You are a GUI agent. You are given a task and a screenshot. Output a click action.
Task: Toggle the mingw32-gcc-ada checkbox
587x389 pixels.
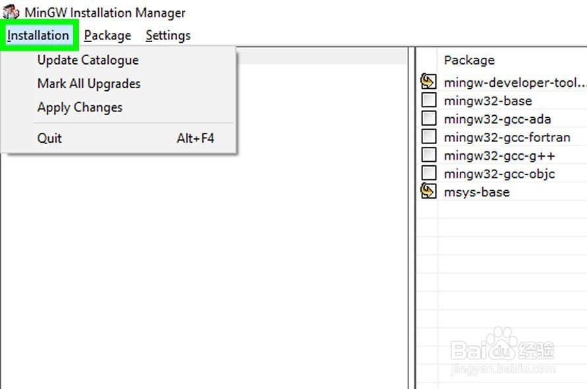pyautogui.click(x=429, y=118)
